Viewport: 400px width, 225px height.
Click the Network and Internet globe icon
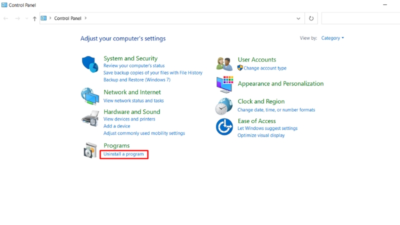(x=90, y=96)
